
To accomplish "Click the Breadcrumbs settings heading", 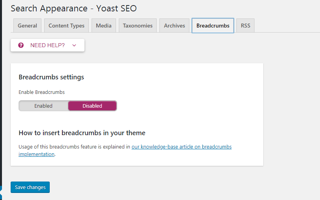I will click(x=51, y=77).
